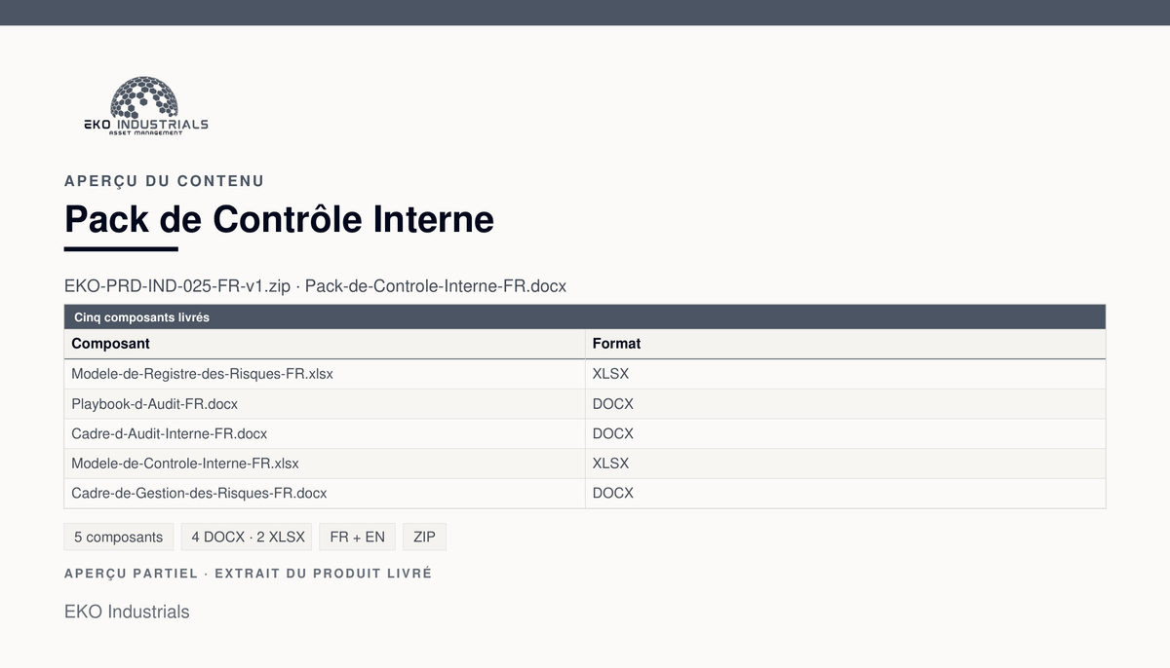
Task: Click the 'Cinq composants livrés' table banner
Action: coord(585,317)
